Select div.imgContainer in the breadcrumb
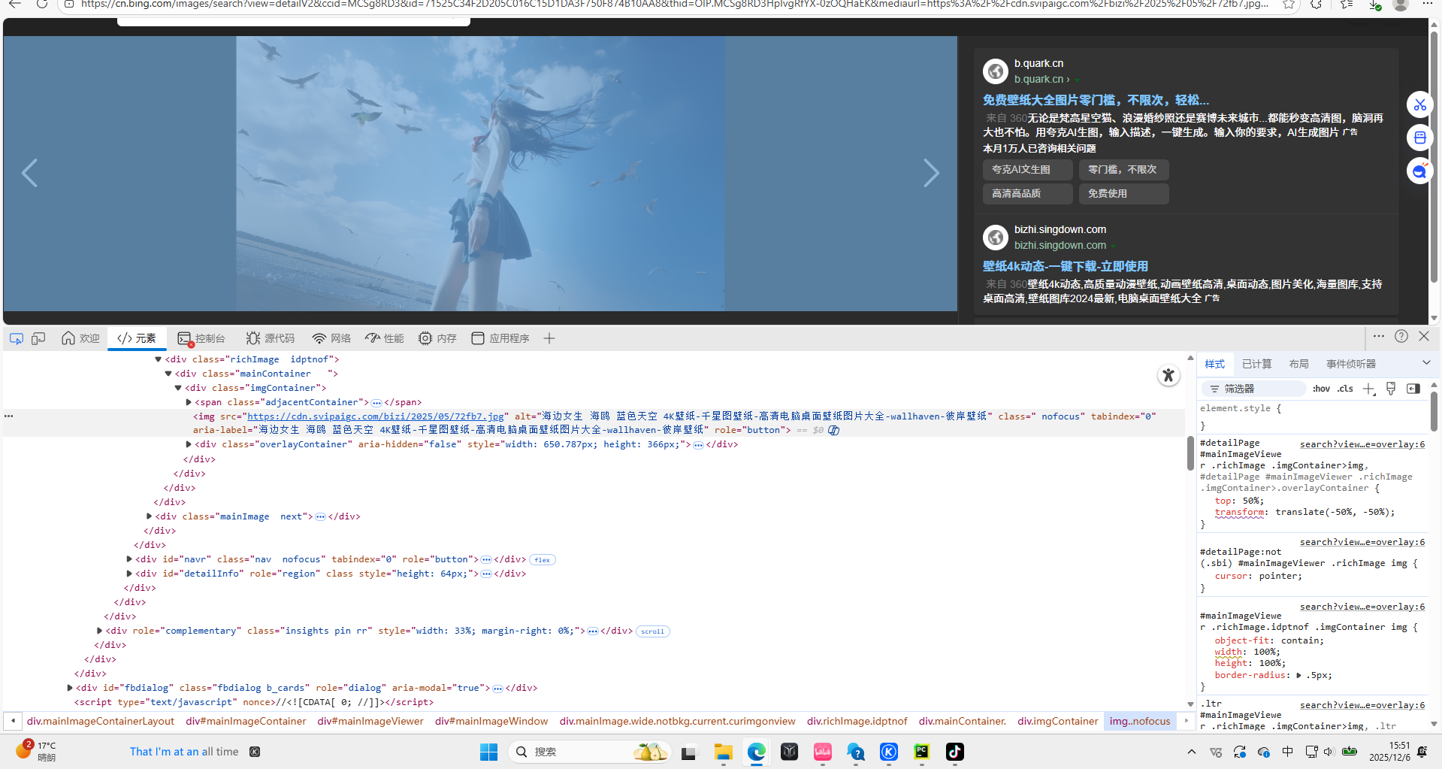The image size is (1442, 769). click(x=1057, y=721)
